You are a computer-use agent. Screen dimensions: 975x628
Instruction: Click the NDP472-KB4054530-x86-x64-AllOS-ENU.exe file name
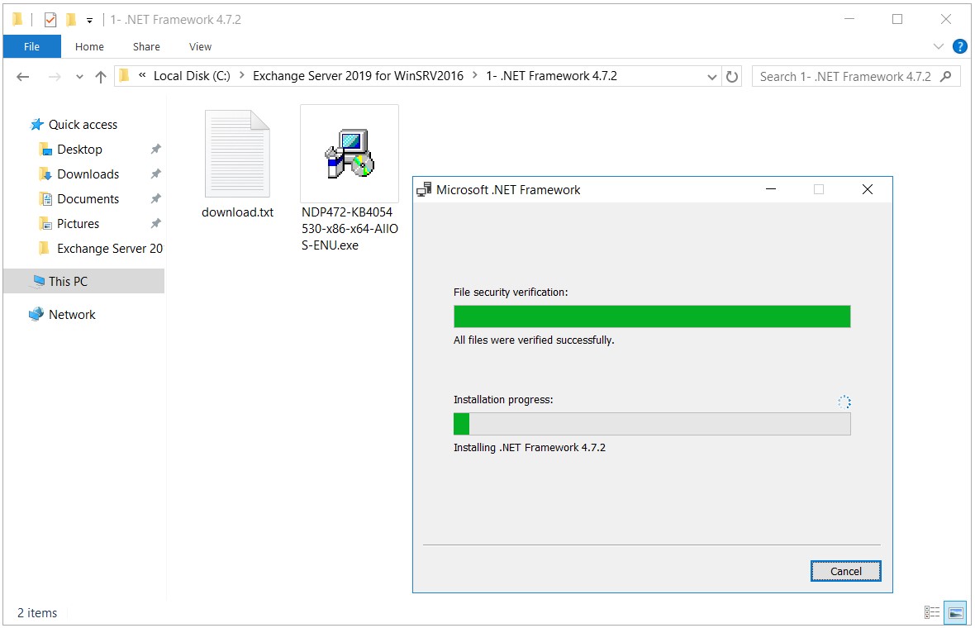point(350,229)
